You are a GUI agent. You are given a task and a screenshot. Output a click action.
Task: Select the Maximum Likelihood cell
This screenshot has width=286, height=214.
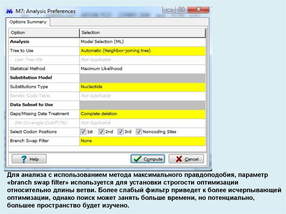tap(142, 69)
